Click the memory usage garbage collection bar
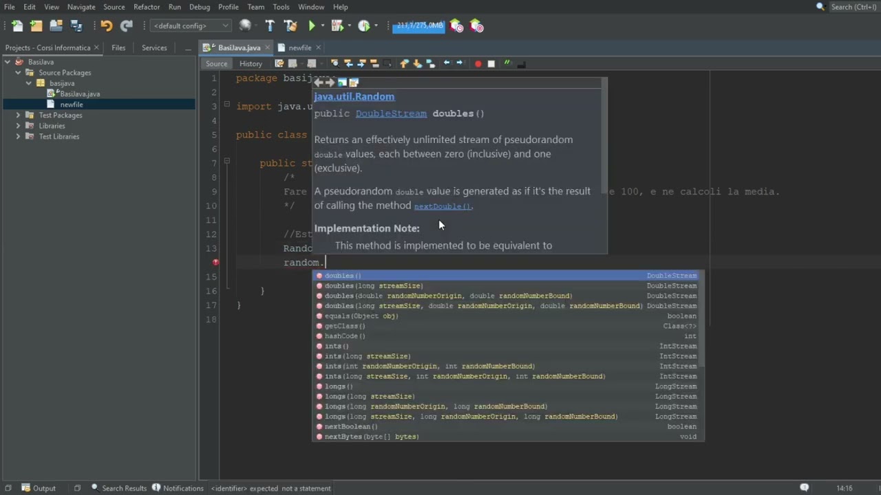This screenshot has width=881, height=495. pyautogui.click(x=419, y=25)
